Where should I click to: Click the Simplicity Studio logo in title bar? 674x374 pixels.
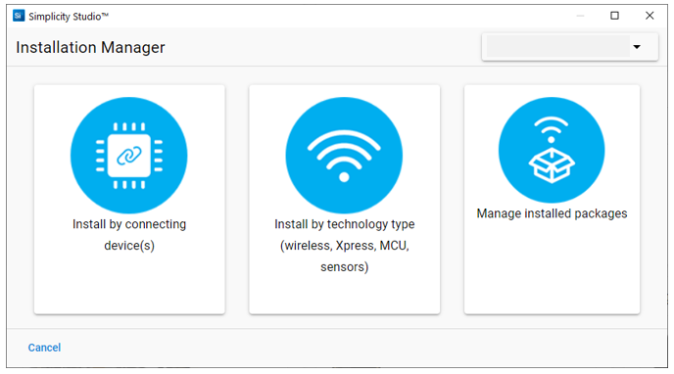(19, 16)
